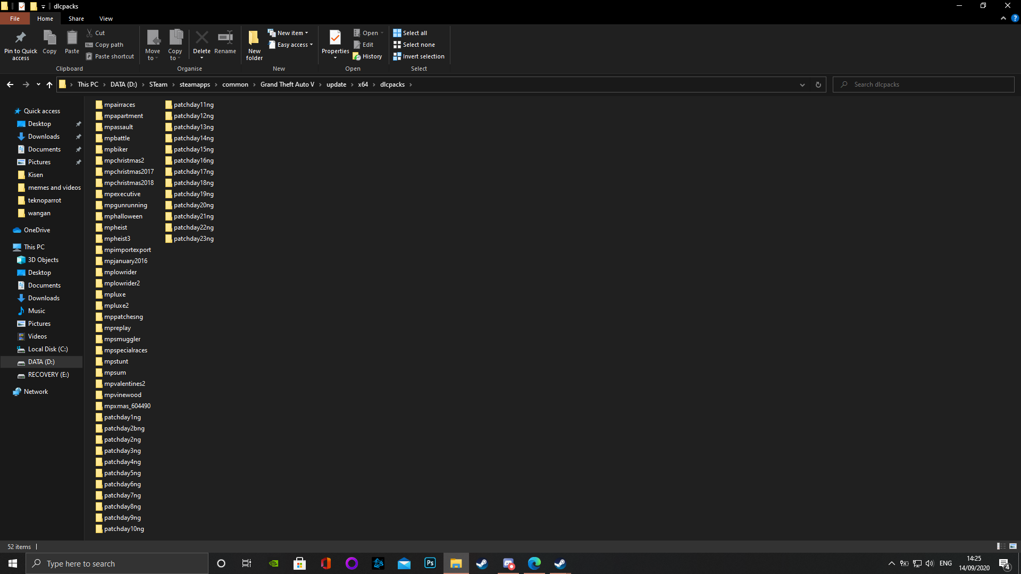The height and width of the screenshot is (574, 1021).
Task: Go back with the Back arrow
Action: pyautogui.click(x=10, y=85)
